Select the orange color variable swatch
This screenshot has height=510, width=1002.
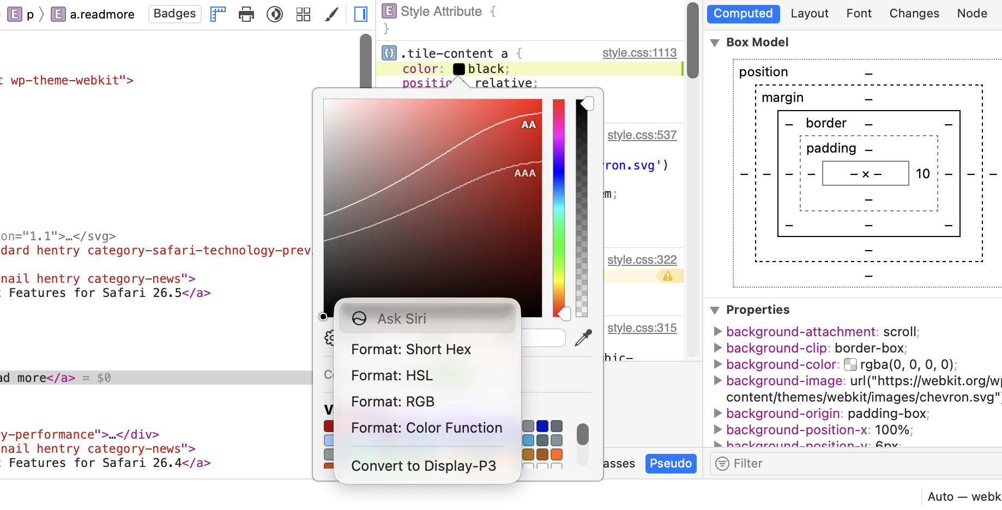coord(557,454)
